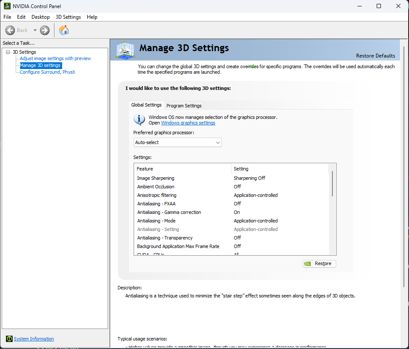Click the Sharpening Off setting value
409x349 pixels.
click(249, 178)
